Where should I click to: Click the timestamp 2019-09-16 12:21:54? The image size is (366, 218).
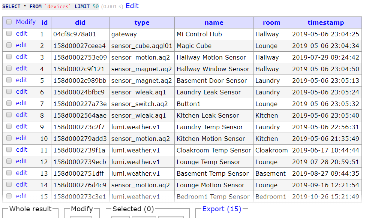[x=325, y=185]
